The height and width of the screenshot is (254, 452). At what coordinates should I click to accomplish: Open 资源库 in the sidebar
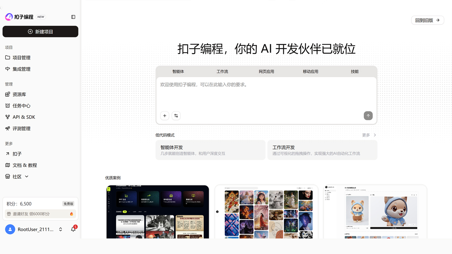(40, 94)
